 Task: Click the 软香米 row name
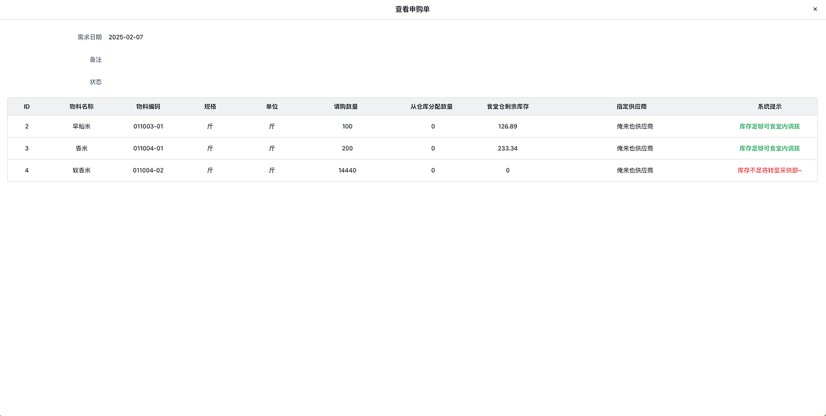(x=81, y=170)
